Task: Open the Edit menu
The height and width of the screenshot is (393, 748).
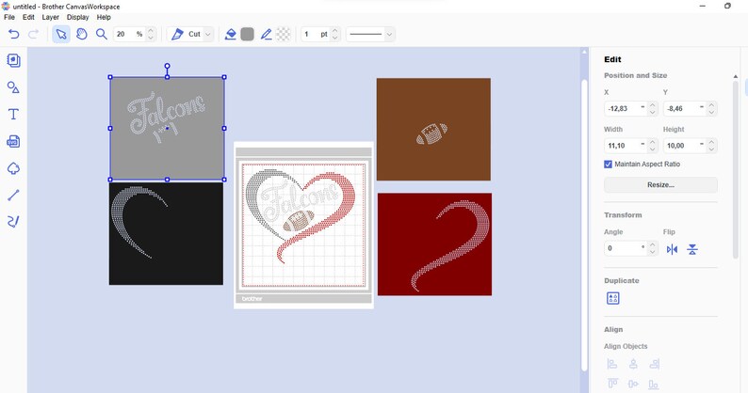Action: tap(28, 17)
